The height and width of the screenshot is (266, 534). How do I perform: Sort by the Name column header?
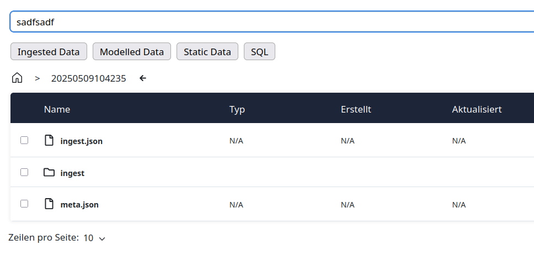coord(57,109)
